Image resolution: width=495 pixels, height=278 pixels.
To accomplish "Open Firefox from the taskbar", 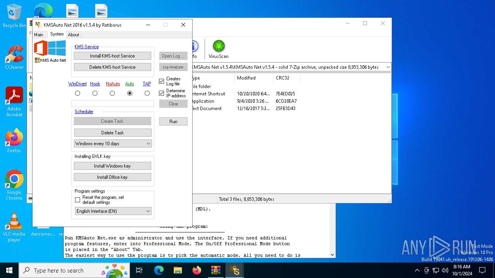I will click(x=196, y=270).
